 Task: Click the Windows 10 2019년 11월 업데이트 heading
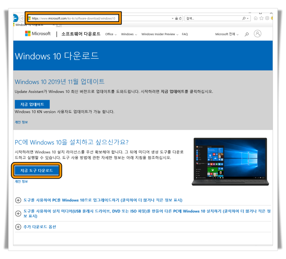click(60, 82)
